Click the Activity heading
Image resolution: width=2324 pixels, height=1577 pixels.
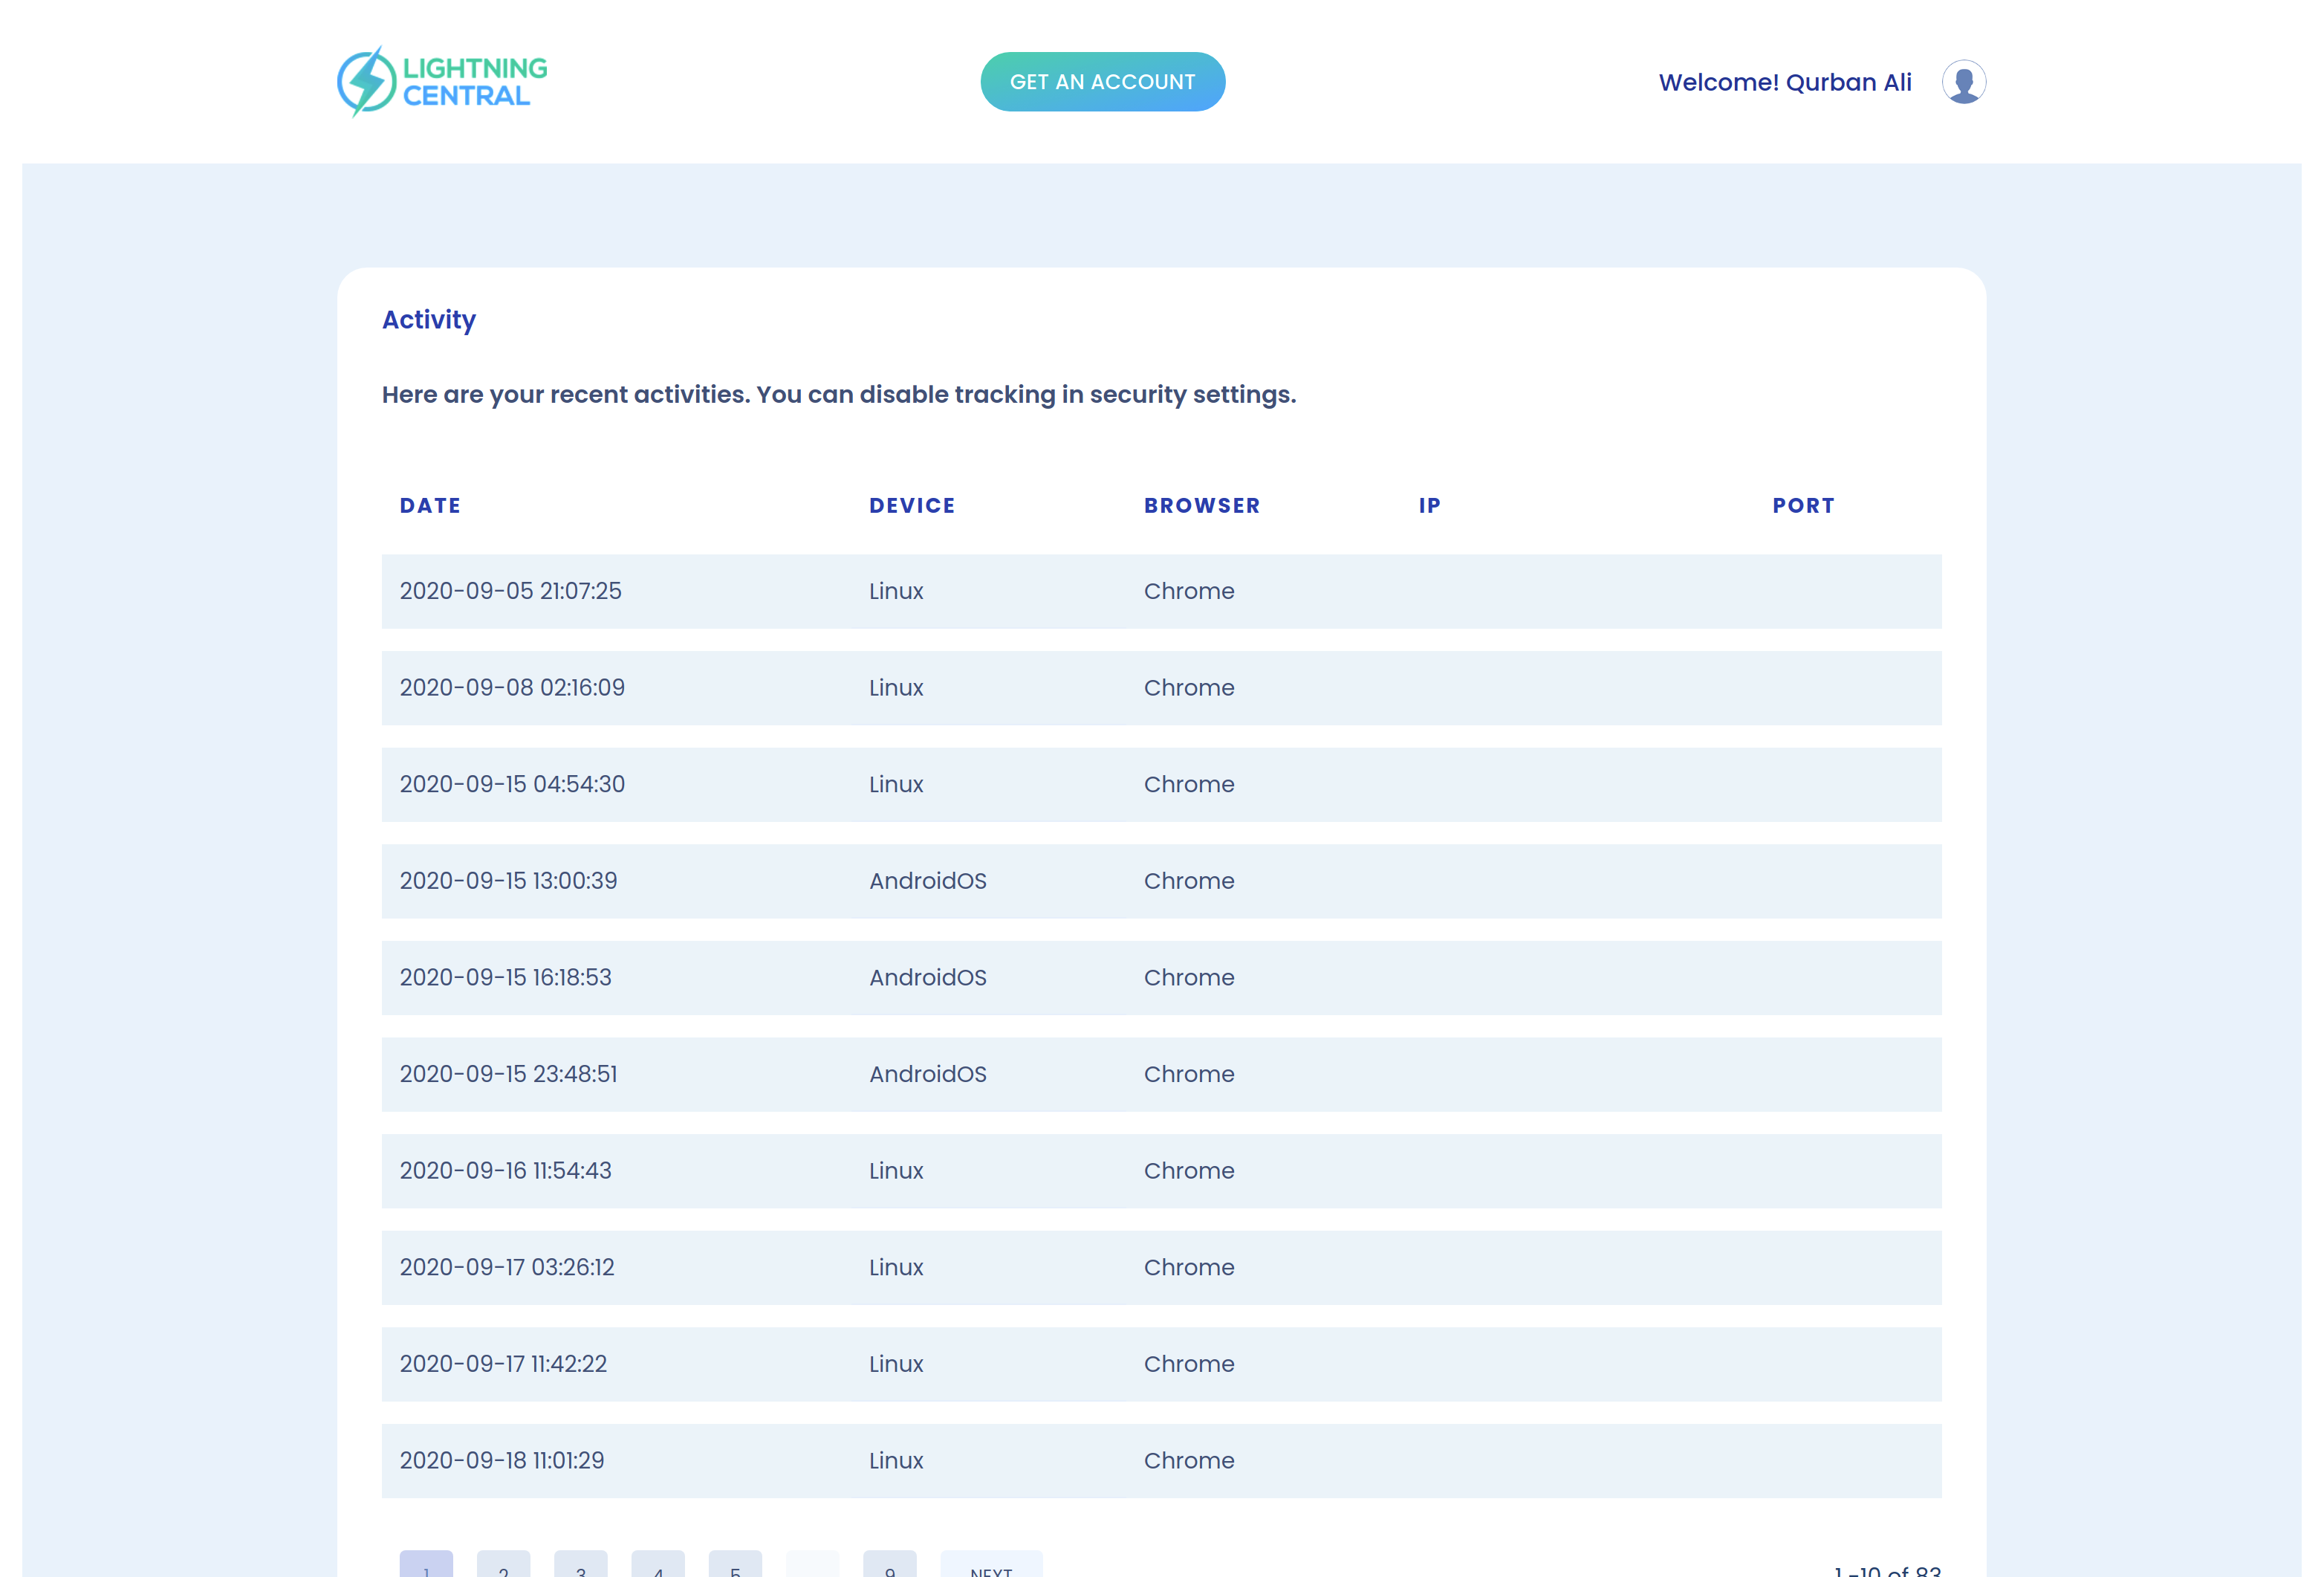428,319
